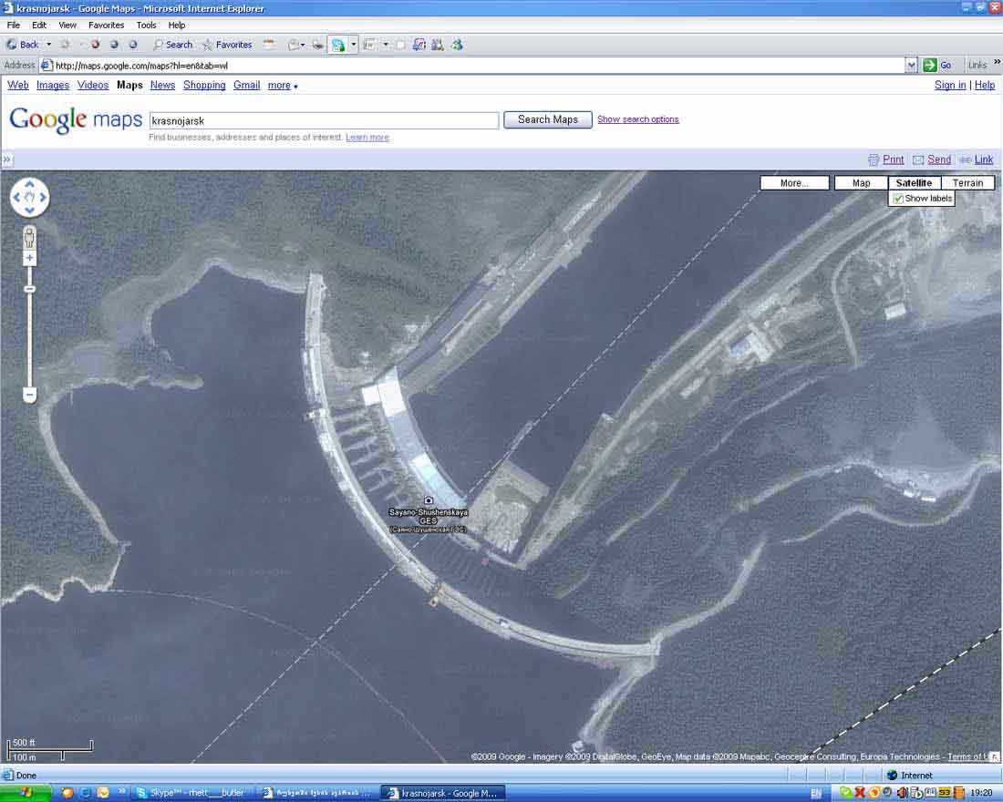Zoom out using the minus button

29,395
